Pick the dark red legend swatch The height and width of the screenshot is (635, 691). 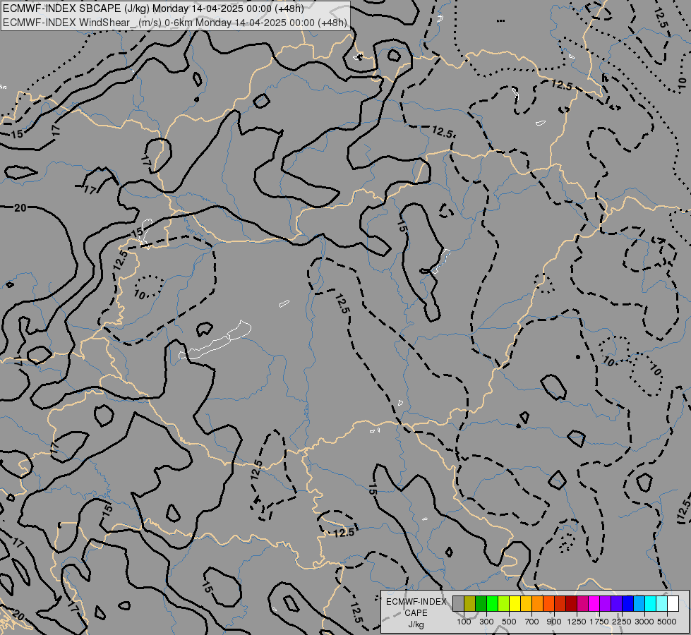pyautogui.click(x=572, y=603)
